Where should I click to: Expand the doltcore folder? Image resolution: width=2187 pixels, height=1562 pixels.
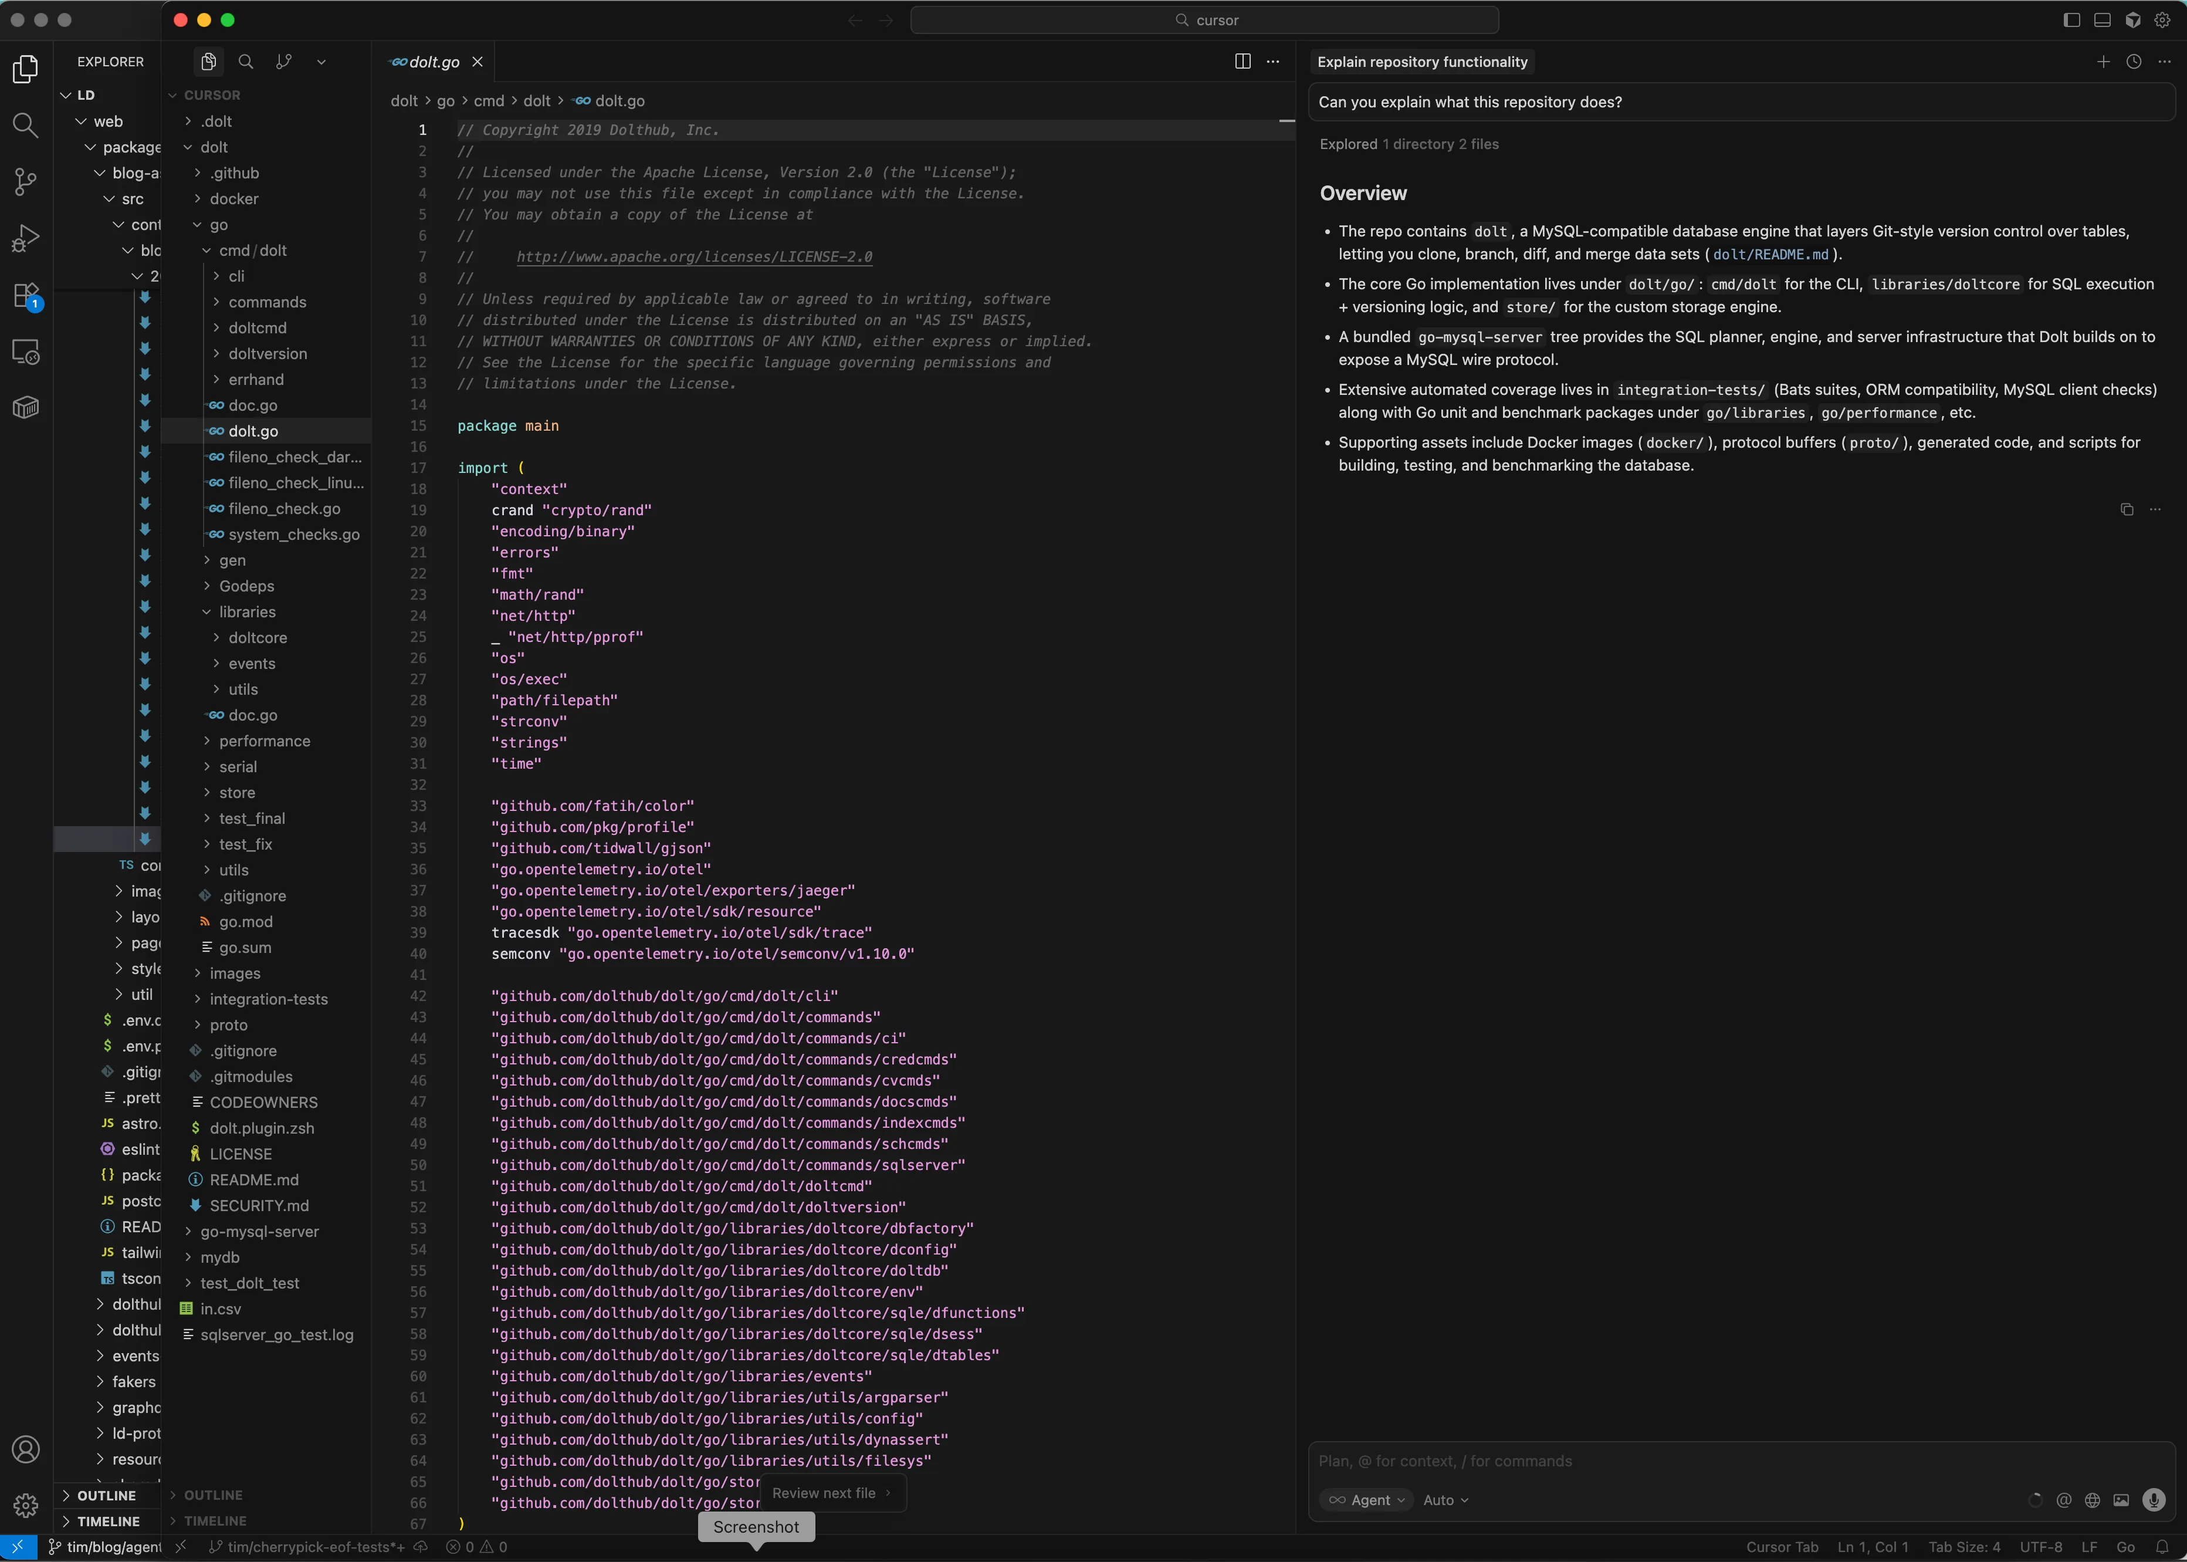click(257, 638)
